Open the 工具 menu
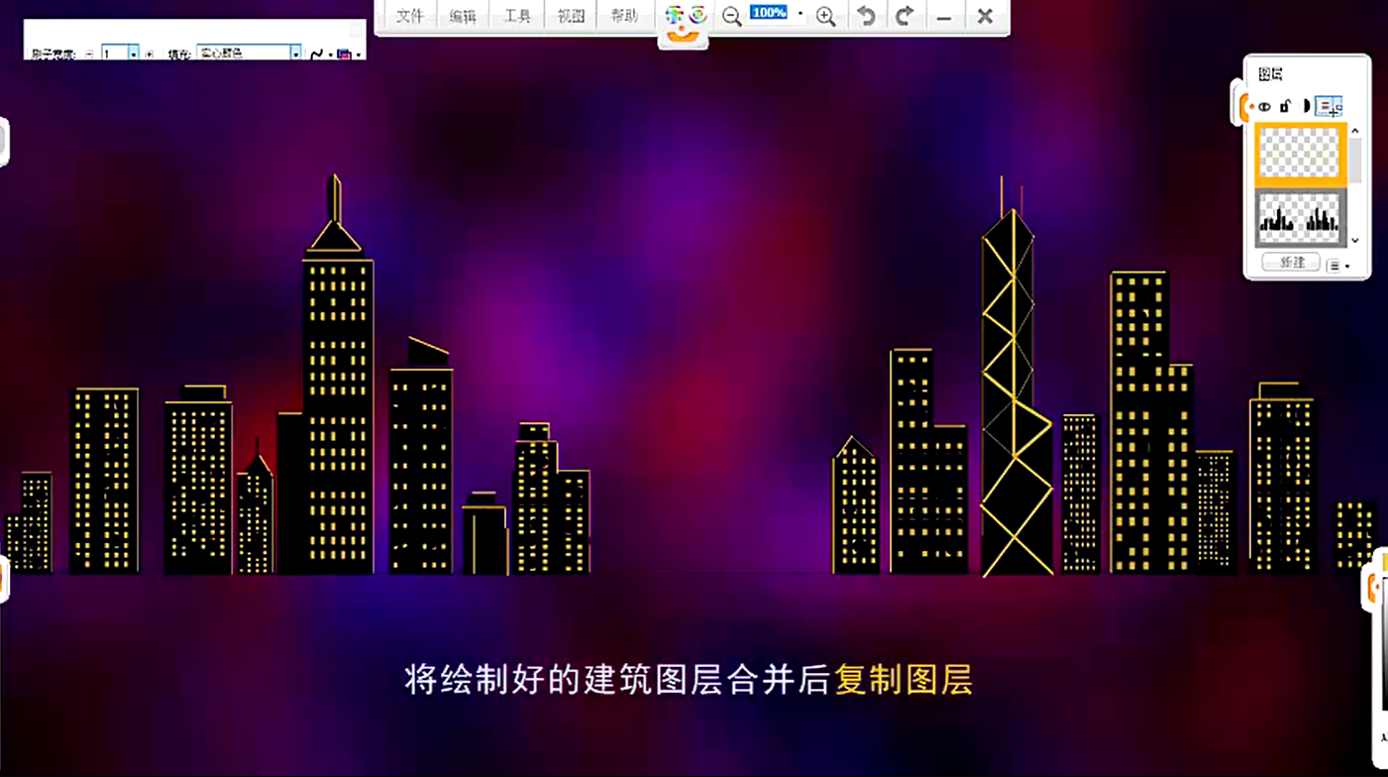1388x777 pixels. pos(517,16)
